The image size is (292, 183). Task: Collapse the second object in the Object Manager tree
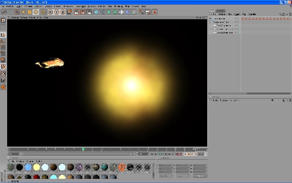pyautogui.click(x=210, y=22)
